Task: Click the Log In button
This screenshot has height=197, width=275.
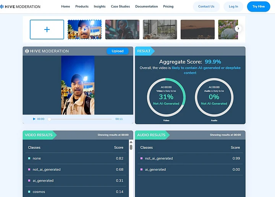Action: tap(233, 7)
